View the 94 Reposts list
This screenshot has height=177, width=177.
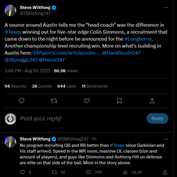coord(15,86)
